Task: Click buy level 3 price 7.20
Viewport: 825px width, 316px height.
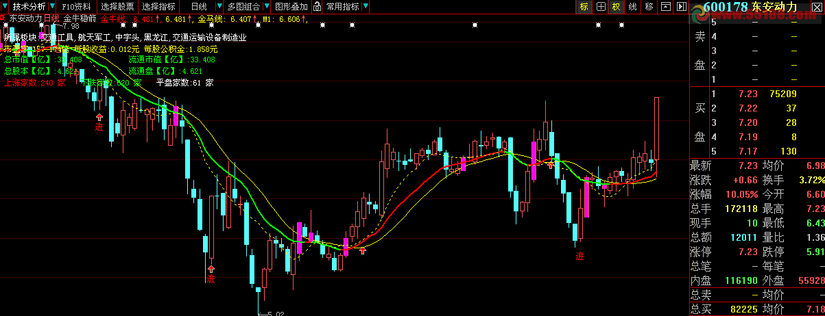Action: [748, 122]
